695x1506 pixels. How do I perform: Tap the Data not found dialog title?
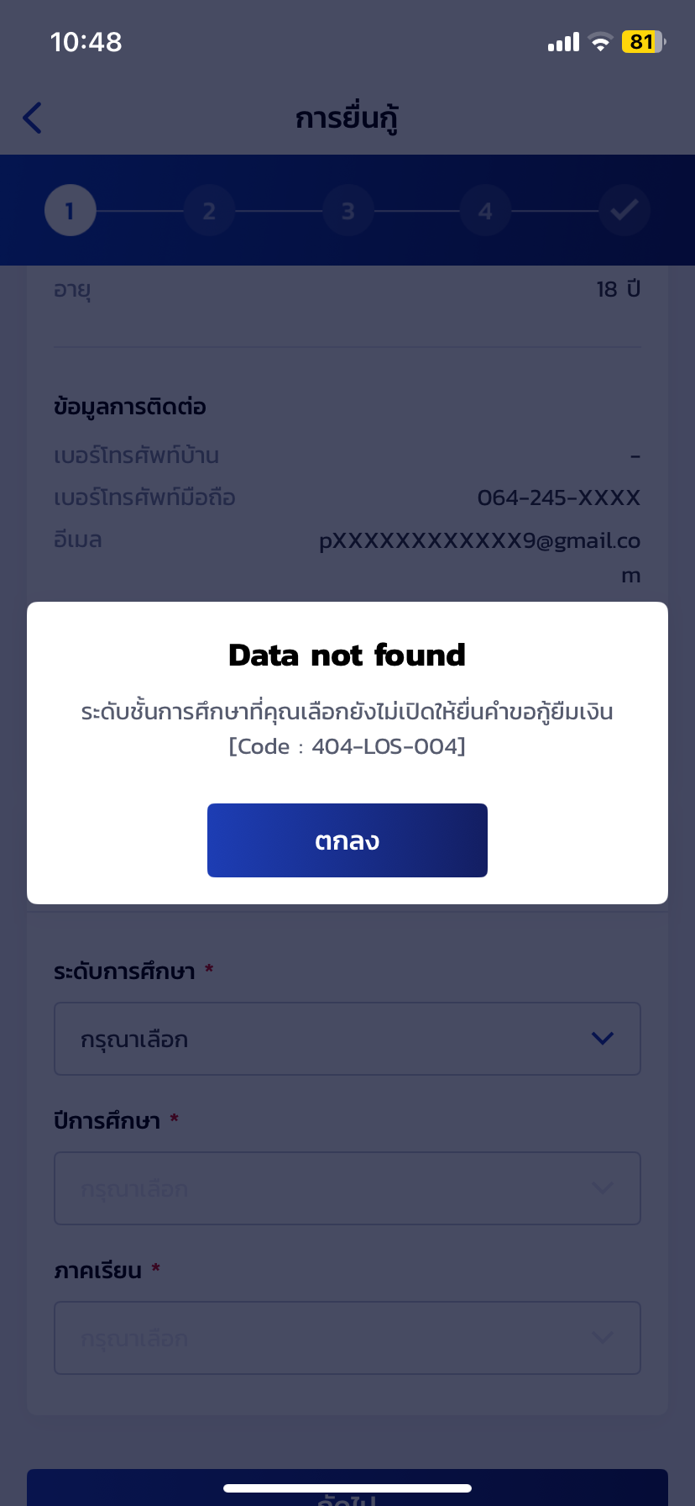[347, 655]
